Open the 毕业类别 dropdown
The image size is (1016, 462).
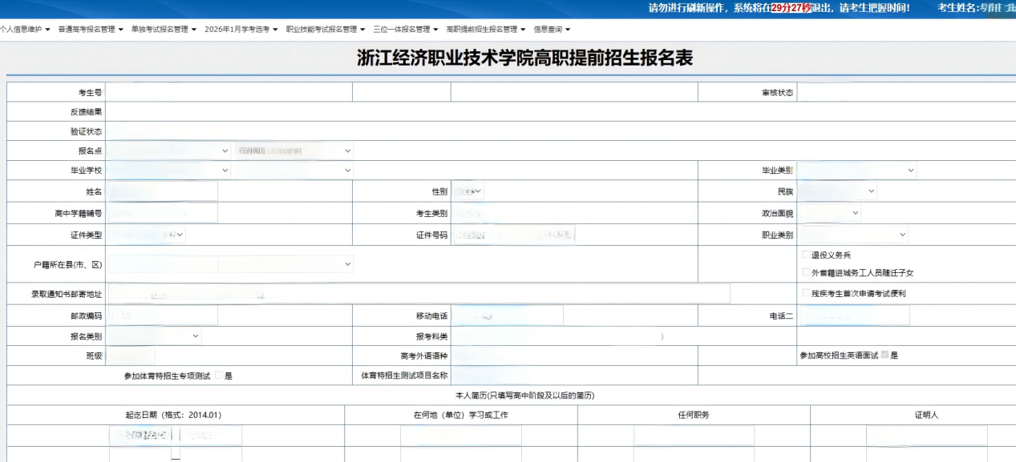coord(856,170)
